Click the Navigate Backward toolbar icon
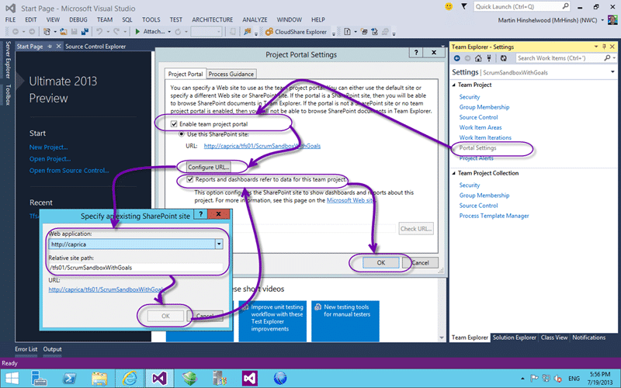The height and width of the screenshot is (388, 621). (15, 32)
